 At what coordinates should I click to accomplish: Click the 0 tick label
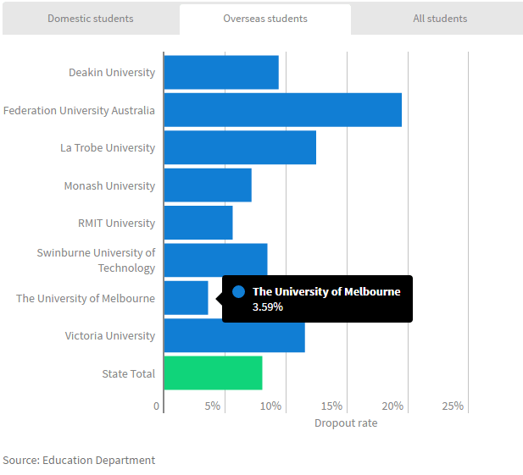pyautogui.click(x=156, y=406)
